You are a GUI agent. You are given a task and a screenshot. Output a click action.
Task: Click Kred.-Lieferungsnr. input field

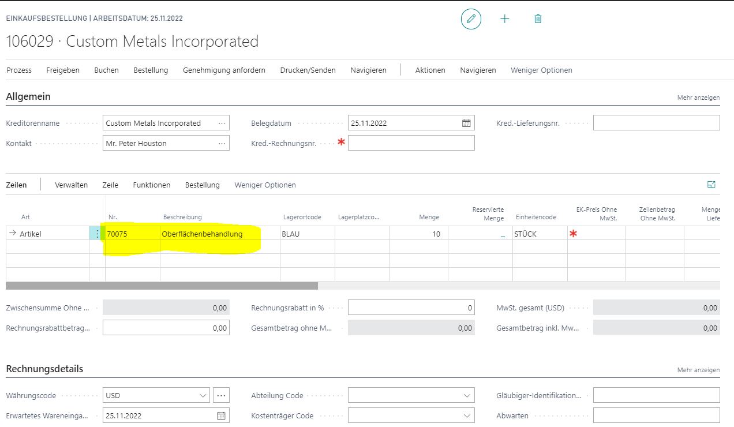(657, 122)
